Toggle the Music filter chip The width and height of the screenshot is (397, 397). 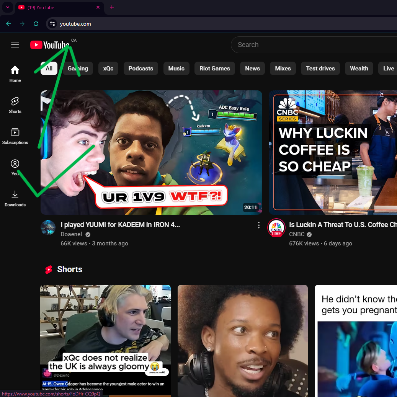(176, 69)
